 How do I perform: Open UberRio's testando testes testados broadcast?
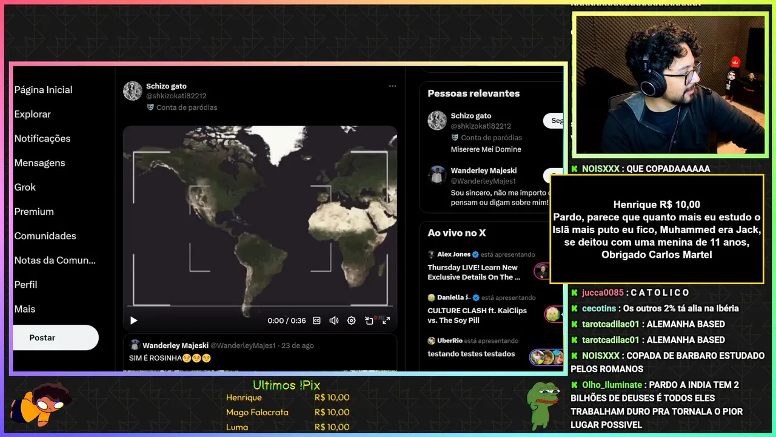[x=471, y=354]
